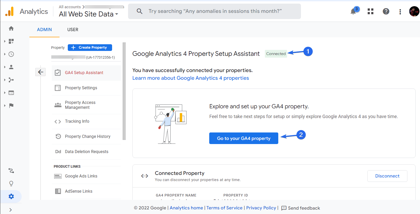The height and width of the screenshot is (214, 420).
Task: Click the AdSense Links icon
Action: [58, 191]
